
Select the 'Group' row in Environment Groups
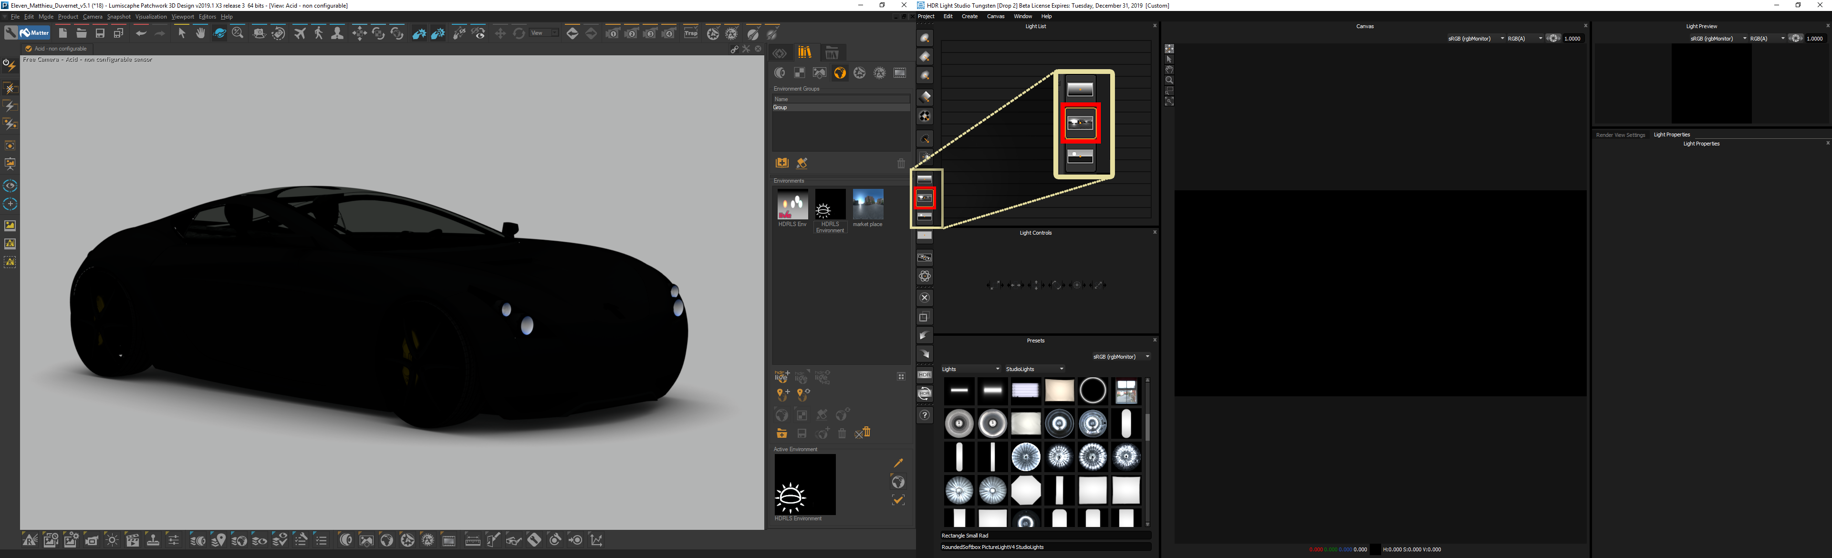tap(841, 107)
